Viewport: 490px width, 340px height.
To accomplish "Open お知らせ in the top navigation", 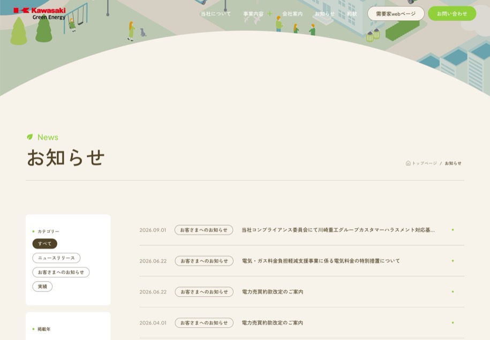I will pyautogui.click(x=325, y=14).
